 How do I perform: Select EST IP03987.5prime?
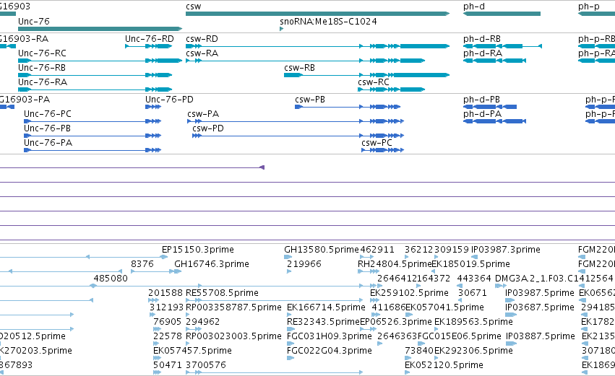point(539,293)
